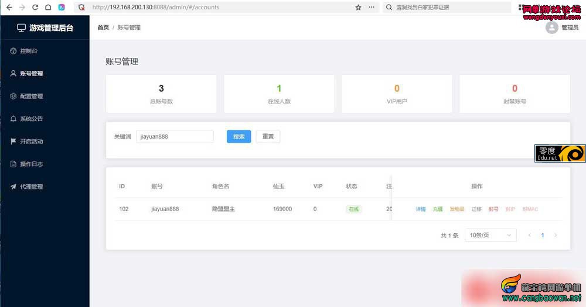
Task: Click ID cell 102 in table
Action: [x=124, y=209]
